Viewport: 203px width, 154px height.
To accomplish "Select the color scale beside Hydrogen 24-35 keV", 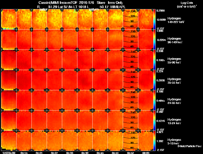I will pyautogui.click(x=154, y=100).
